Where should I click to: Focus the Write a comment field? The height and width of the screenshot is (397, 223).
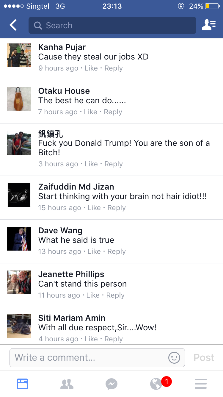pyautogui.click(x=97, y=357)
